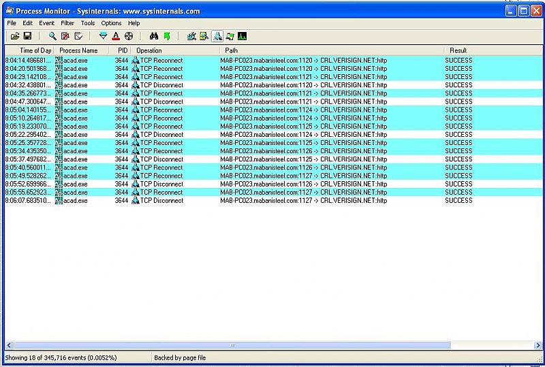Viewport: 545px width, 367px height.
Task: Click acad.exe icon in the 8:04:35.266773 row
Action: click(59, 93)
